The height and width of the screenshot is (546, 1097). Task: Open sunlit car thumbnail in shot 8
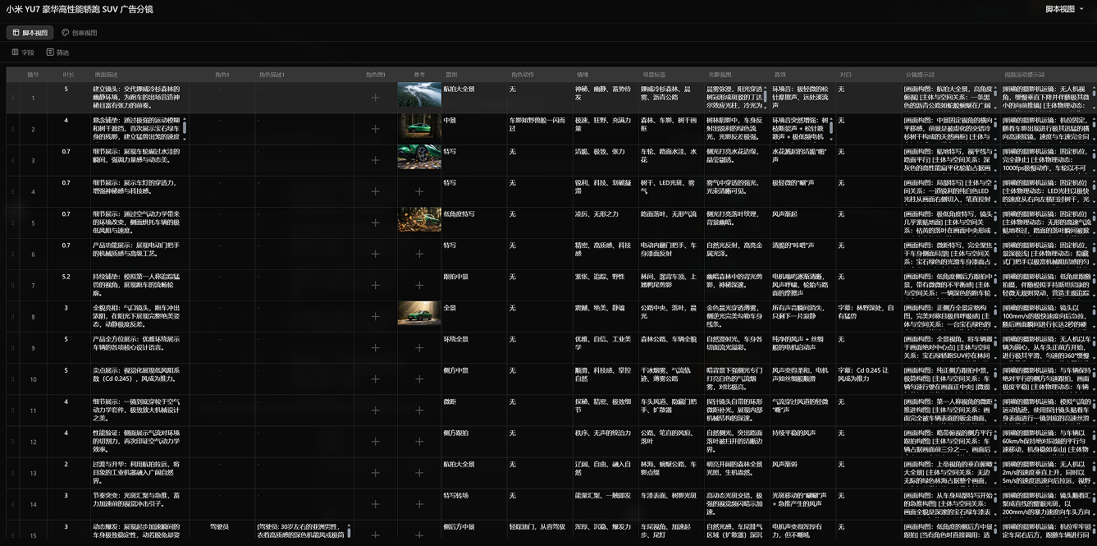coord(419,314)
